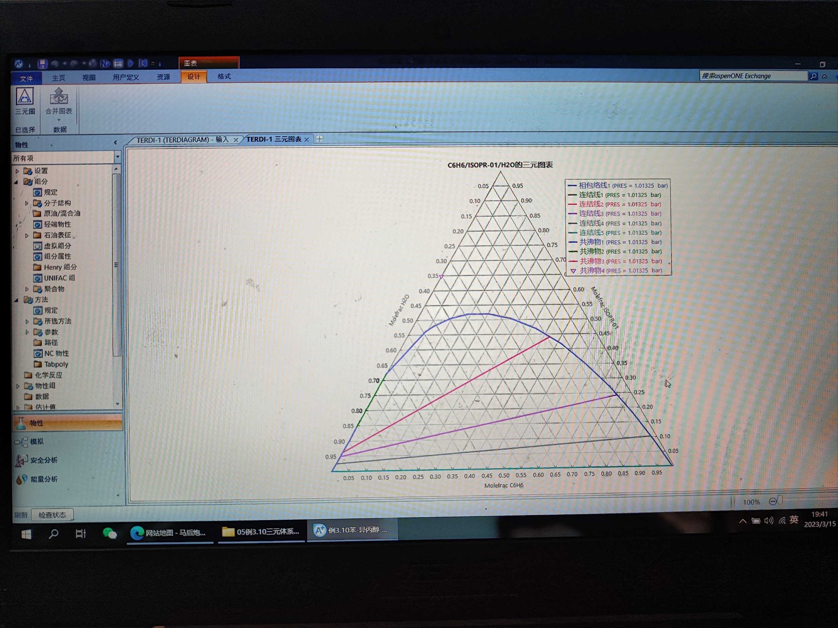
Task: Click the Aspen application logo icon
Action: 18,64
